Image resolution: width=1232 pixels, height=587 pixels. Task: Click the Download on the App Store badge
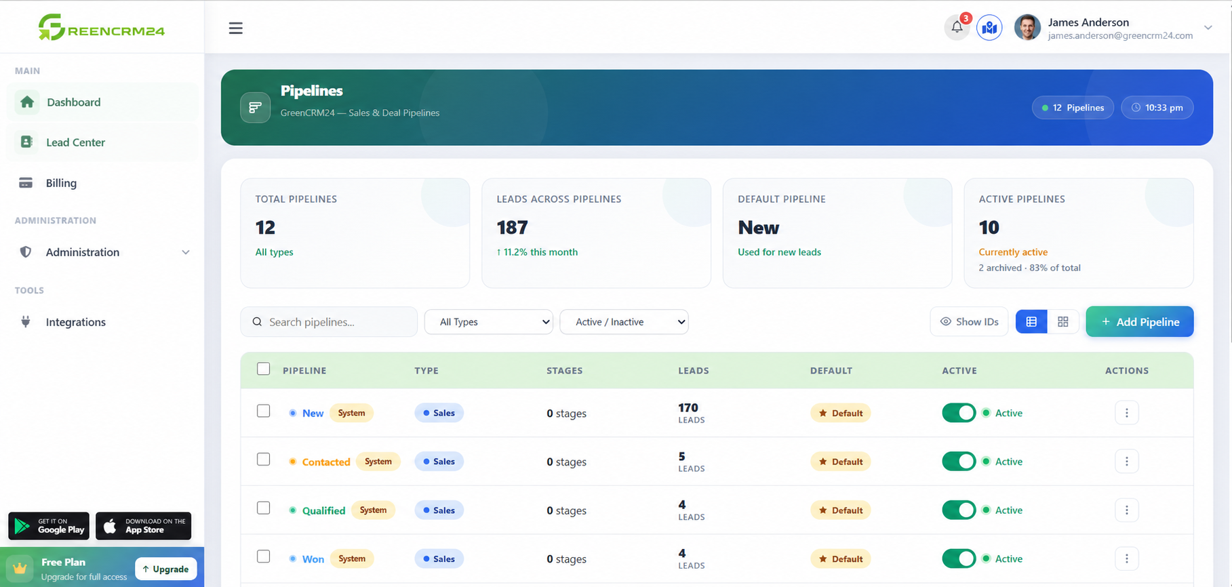click(143, 526)
